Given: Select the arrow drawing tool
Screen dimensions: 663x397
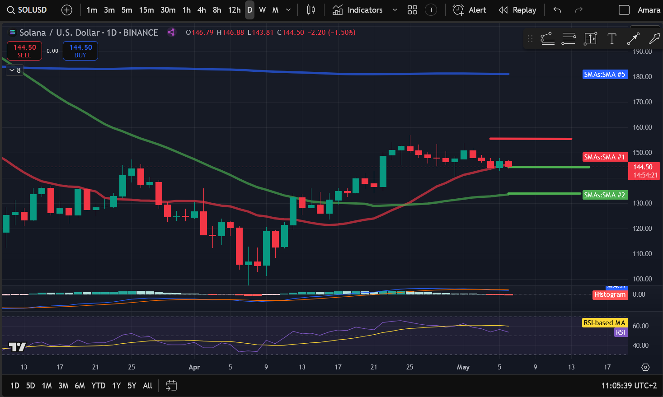Looking at the screenshot, I should click(654, 39).
